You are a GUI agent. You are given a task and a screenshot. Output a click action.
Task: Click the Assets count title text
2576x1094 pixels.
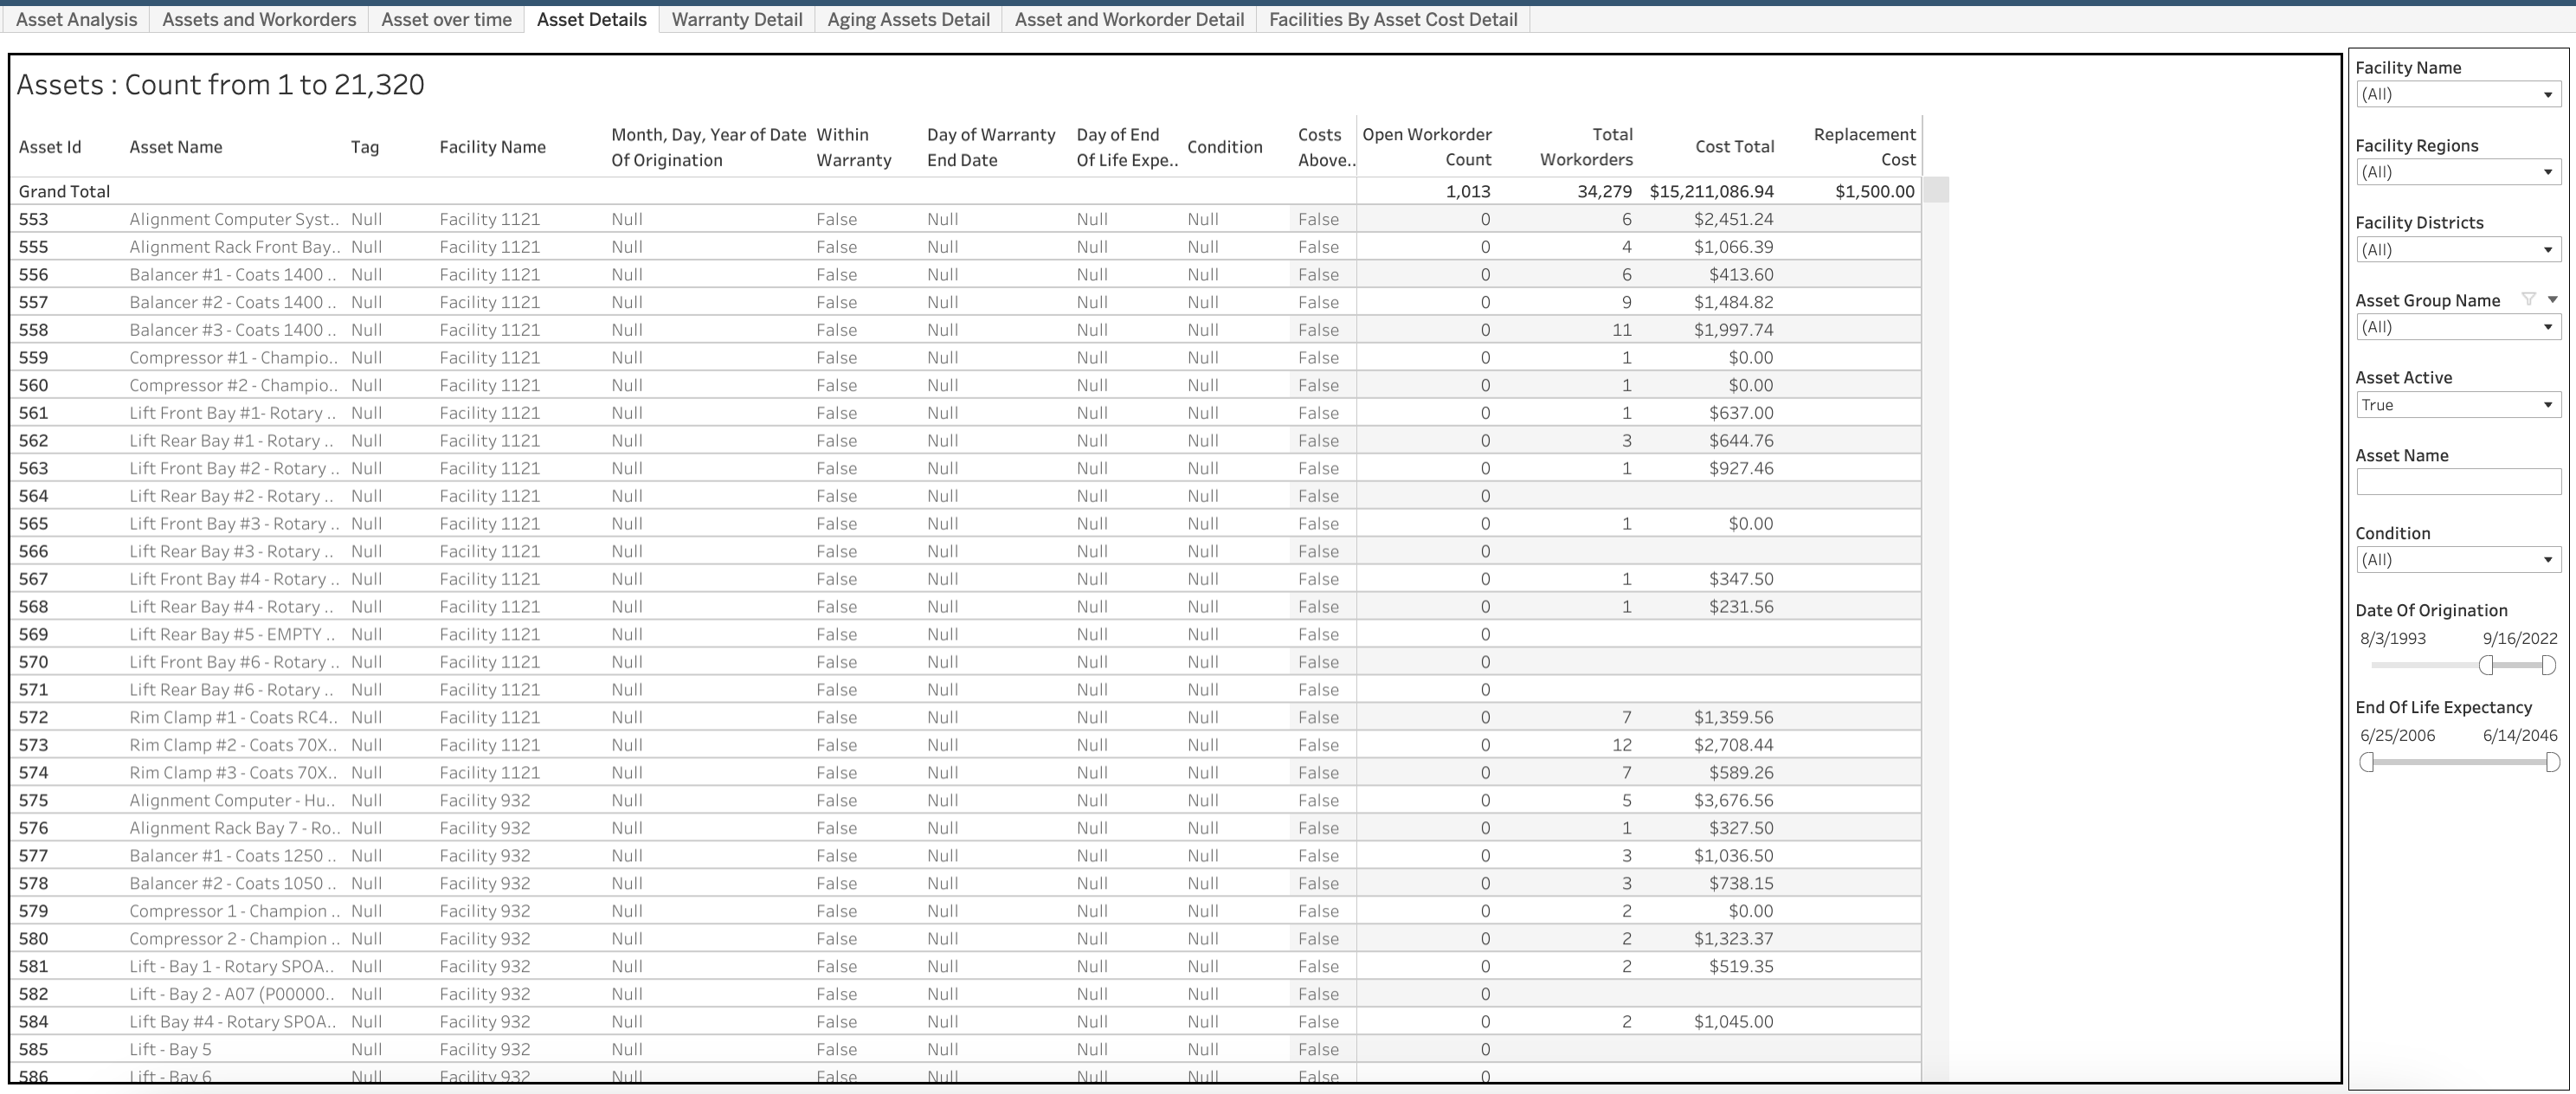[x=220, y=84]
